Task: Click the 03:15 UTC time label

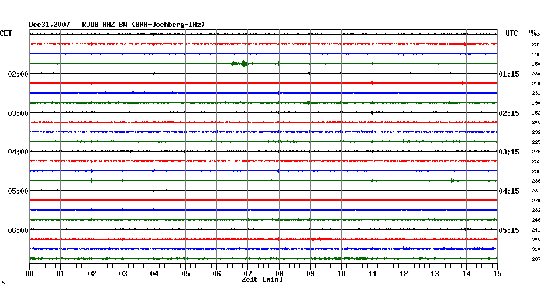Action: (509, 152)
